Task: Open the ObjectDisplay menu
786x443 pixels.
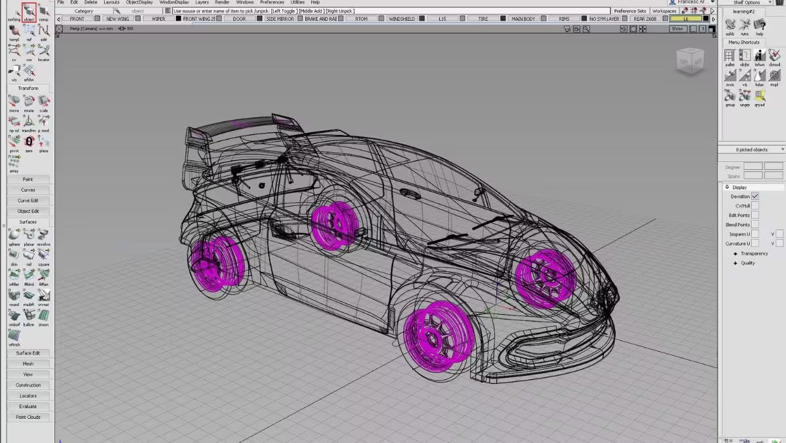Action: pos(138,2)
